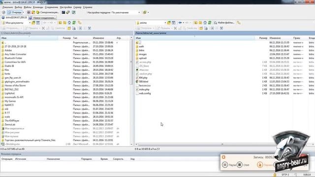Select the remote index.php file

click(144, 89)
